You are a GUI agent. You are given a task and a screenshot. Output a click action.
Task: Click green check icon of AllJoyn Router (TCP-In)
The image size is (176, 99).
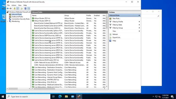tap(33, 18)
